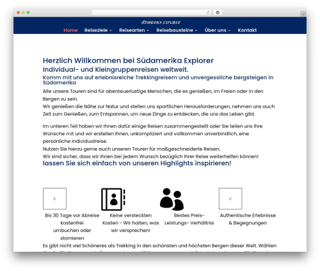Click 'Individual- und Kleingruppenreisen weltweit.' heading

pyautogui.click(x=115, y=69)
